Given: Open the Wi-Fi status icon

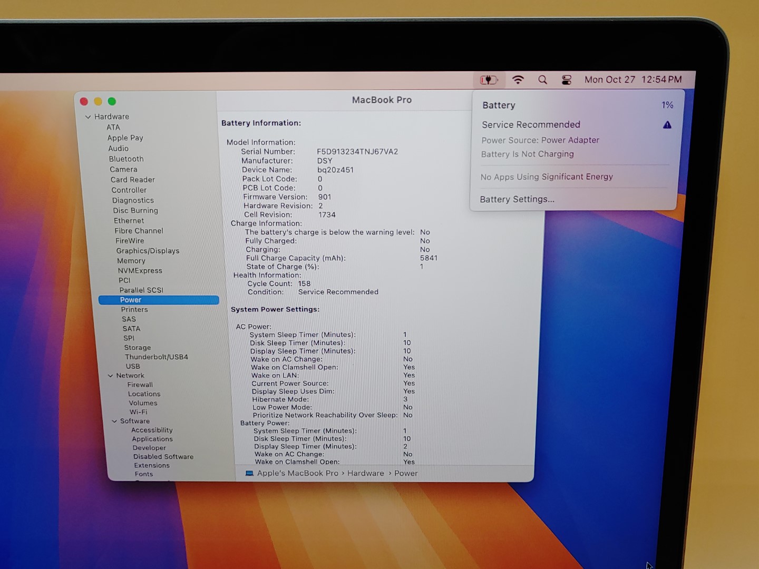Looking at the screenshot, I should coord(518,80).
